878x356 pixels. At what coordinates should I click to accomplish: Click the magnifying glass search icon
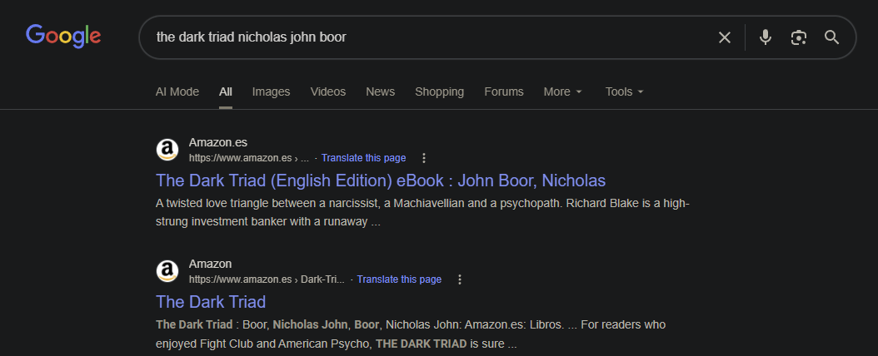[x=832, y=37]
